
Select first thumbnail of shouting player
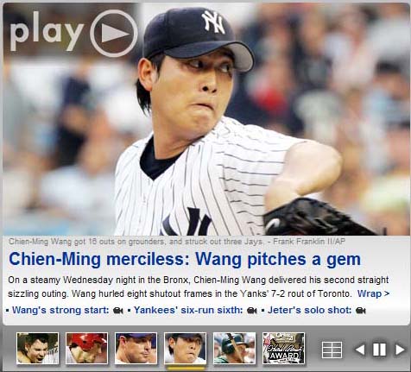37,348
